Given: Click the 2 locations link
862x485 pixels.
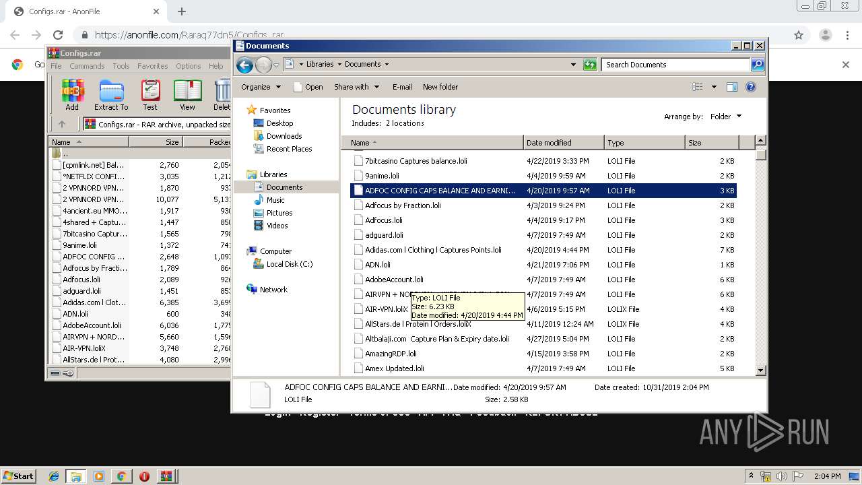Looking at the screenshot, I should [405, 123].
